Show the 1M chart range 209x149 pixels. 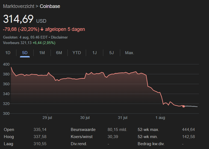[x=42, y=53]
